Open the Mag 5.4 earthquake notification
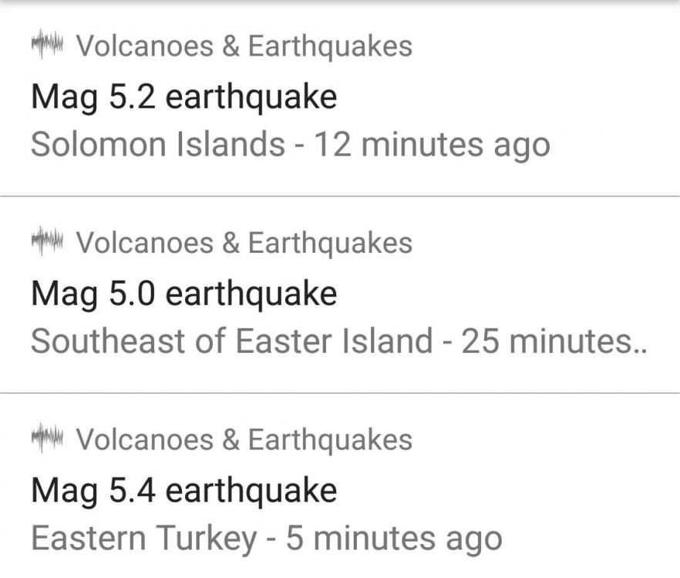 point(183,490)
